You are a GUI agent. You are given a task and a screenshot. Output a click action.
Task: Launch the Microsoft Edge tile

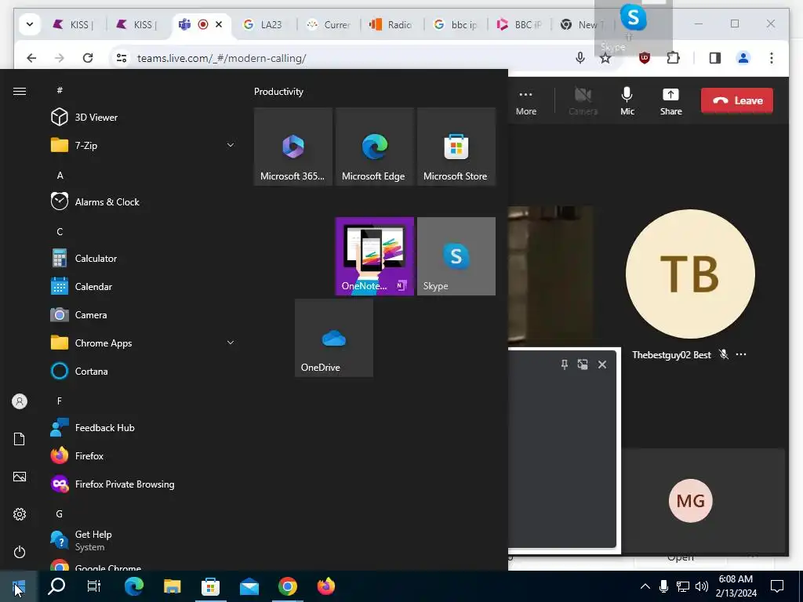374,147
